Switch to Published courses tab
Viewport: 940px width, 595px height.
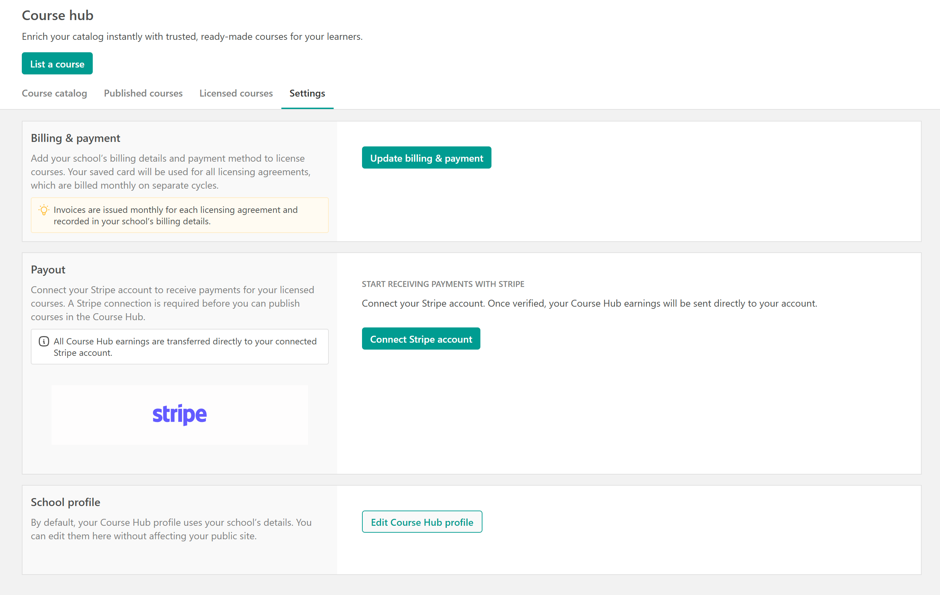[143, 93]
